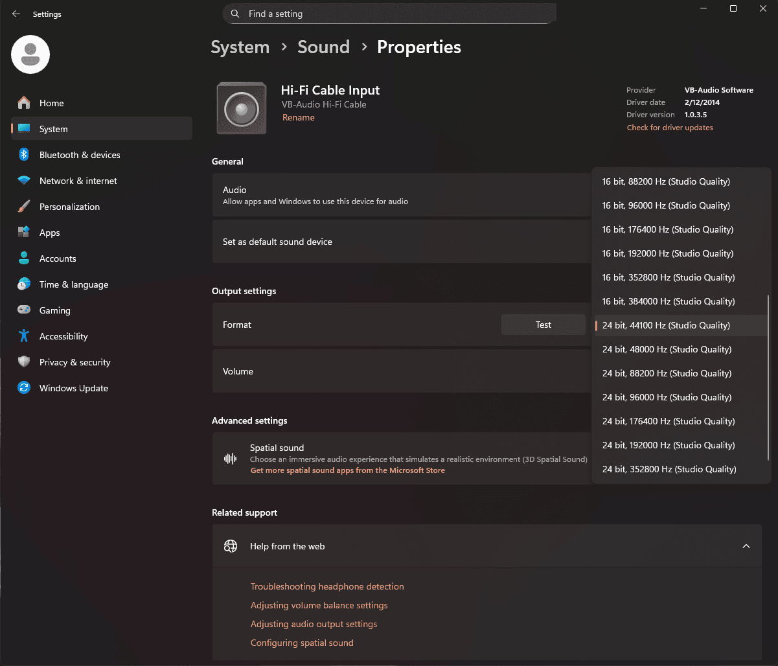Open the user profile avatar
Viewport: 778px width, 666px height.
coord(30,54)
